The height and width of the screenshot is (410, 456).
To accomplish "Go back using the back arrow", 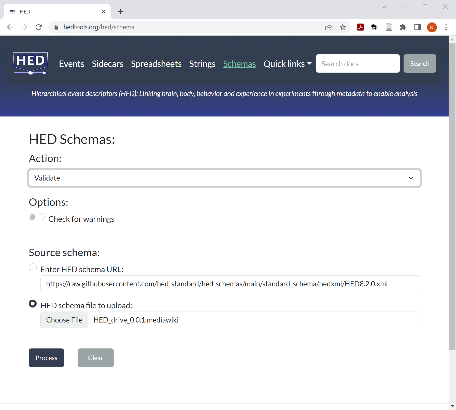I will [x=10, y=27].
